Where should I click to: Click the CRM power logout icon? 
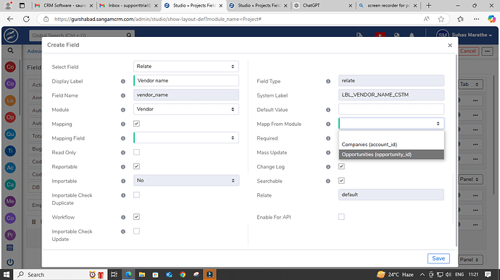[x=10, y=262]
